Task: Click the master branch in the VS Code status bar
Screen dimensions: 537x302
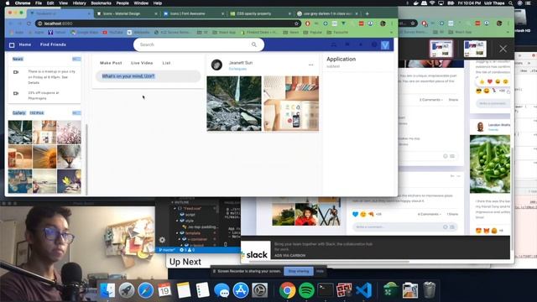Action: (167, 250)
